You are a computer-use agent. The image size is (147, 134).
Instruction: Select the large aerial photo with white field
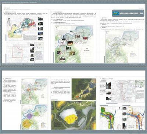point(73,115)
